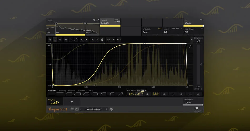
Task: Open the LFO Mode Beat selector
Action: point(145,32)
